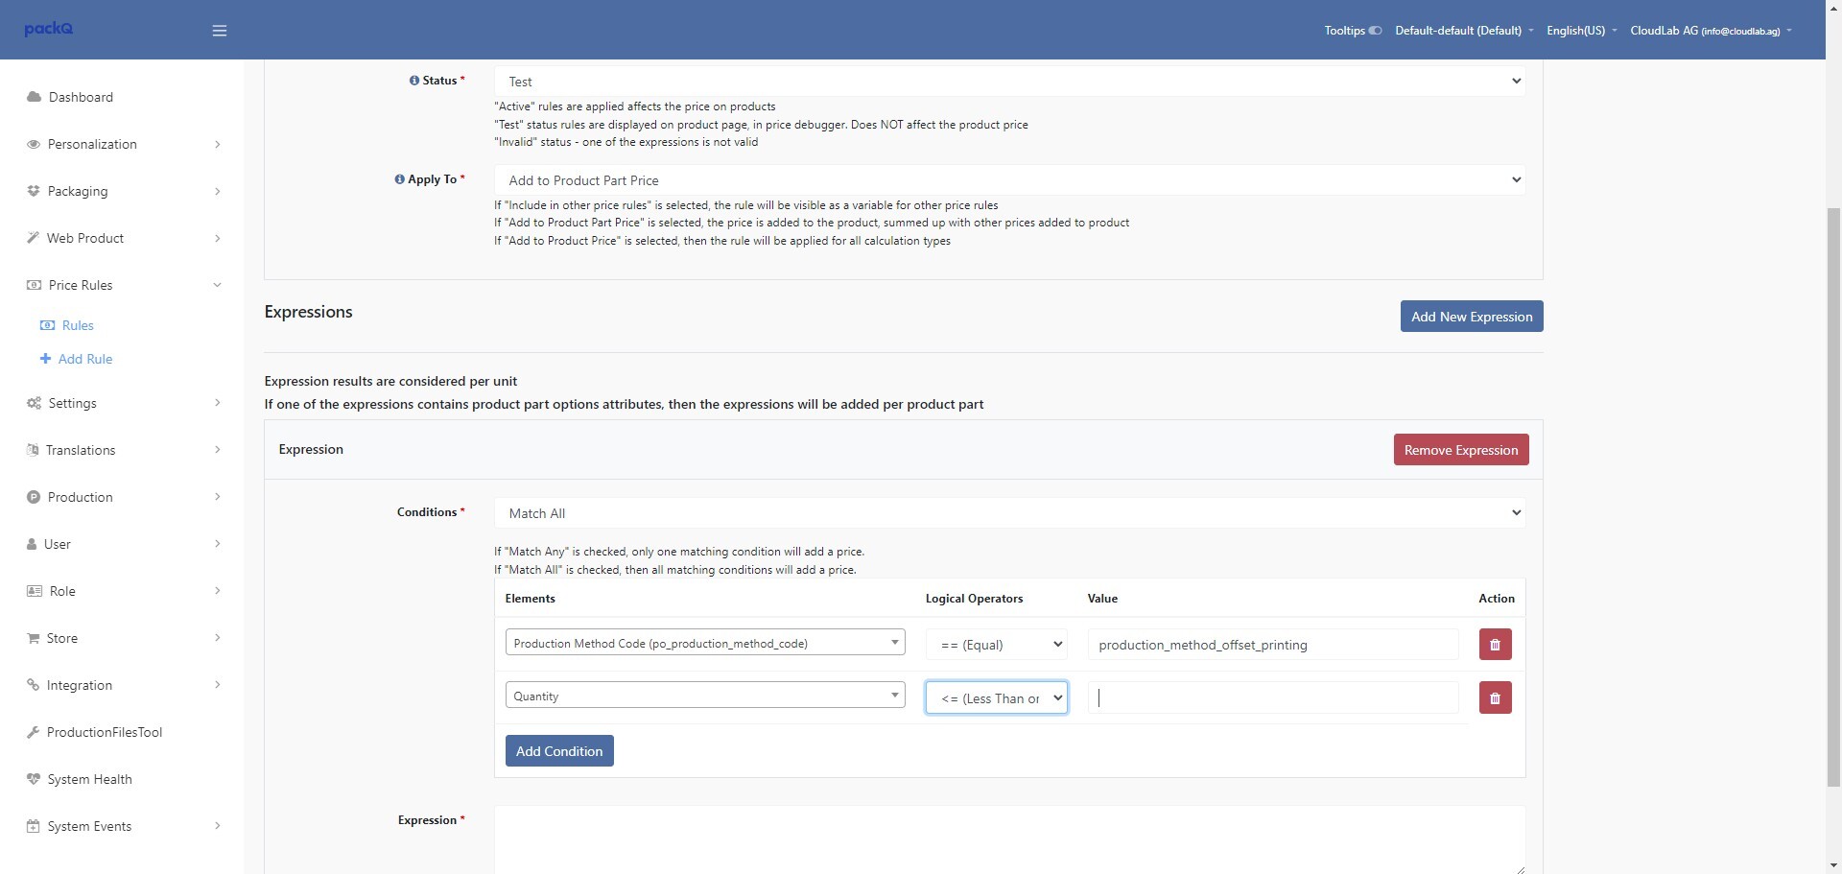Viewport: 1842px width, 874px height.
Task: Go to the Rules link
Action: 78,325
